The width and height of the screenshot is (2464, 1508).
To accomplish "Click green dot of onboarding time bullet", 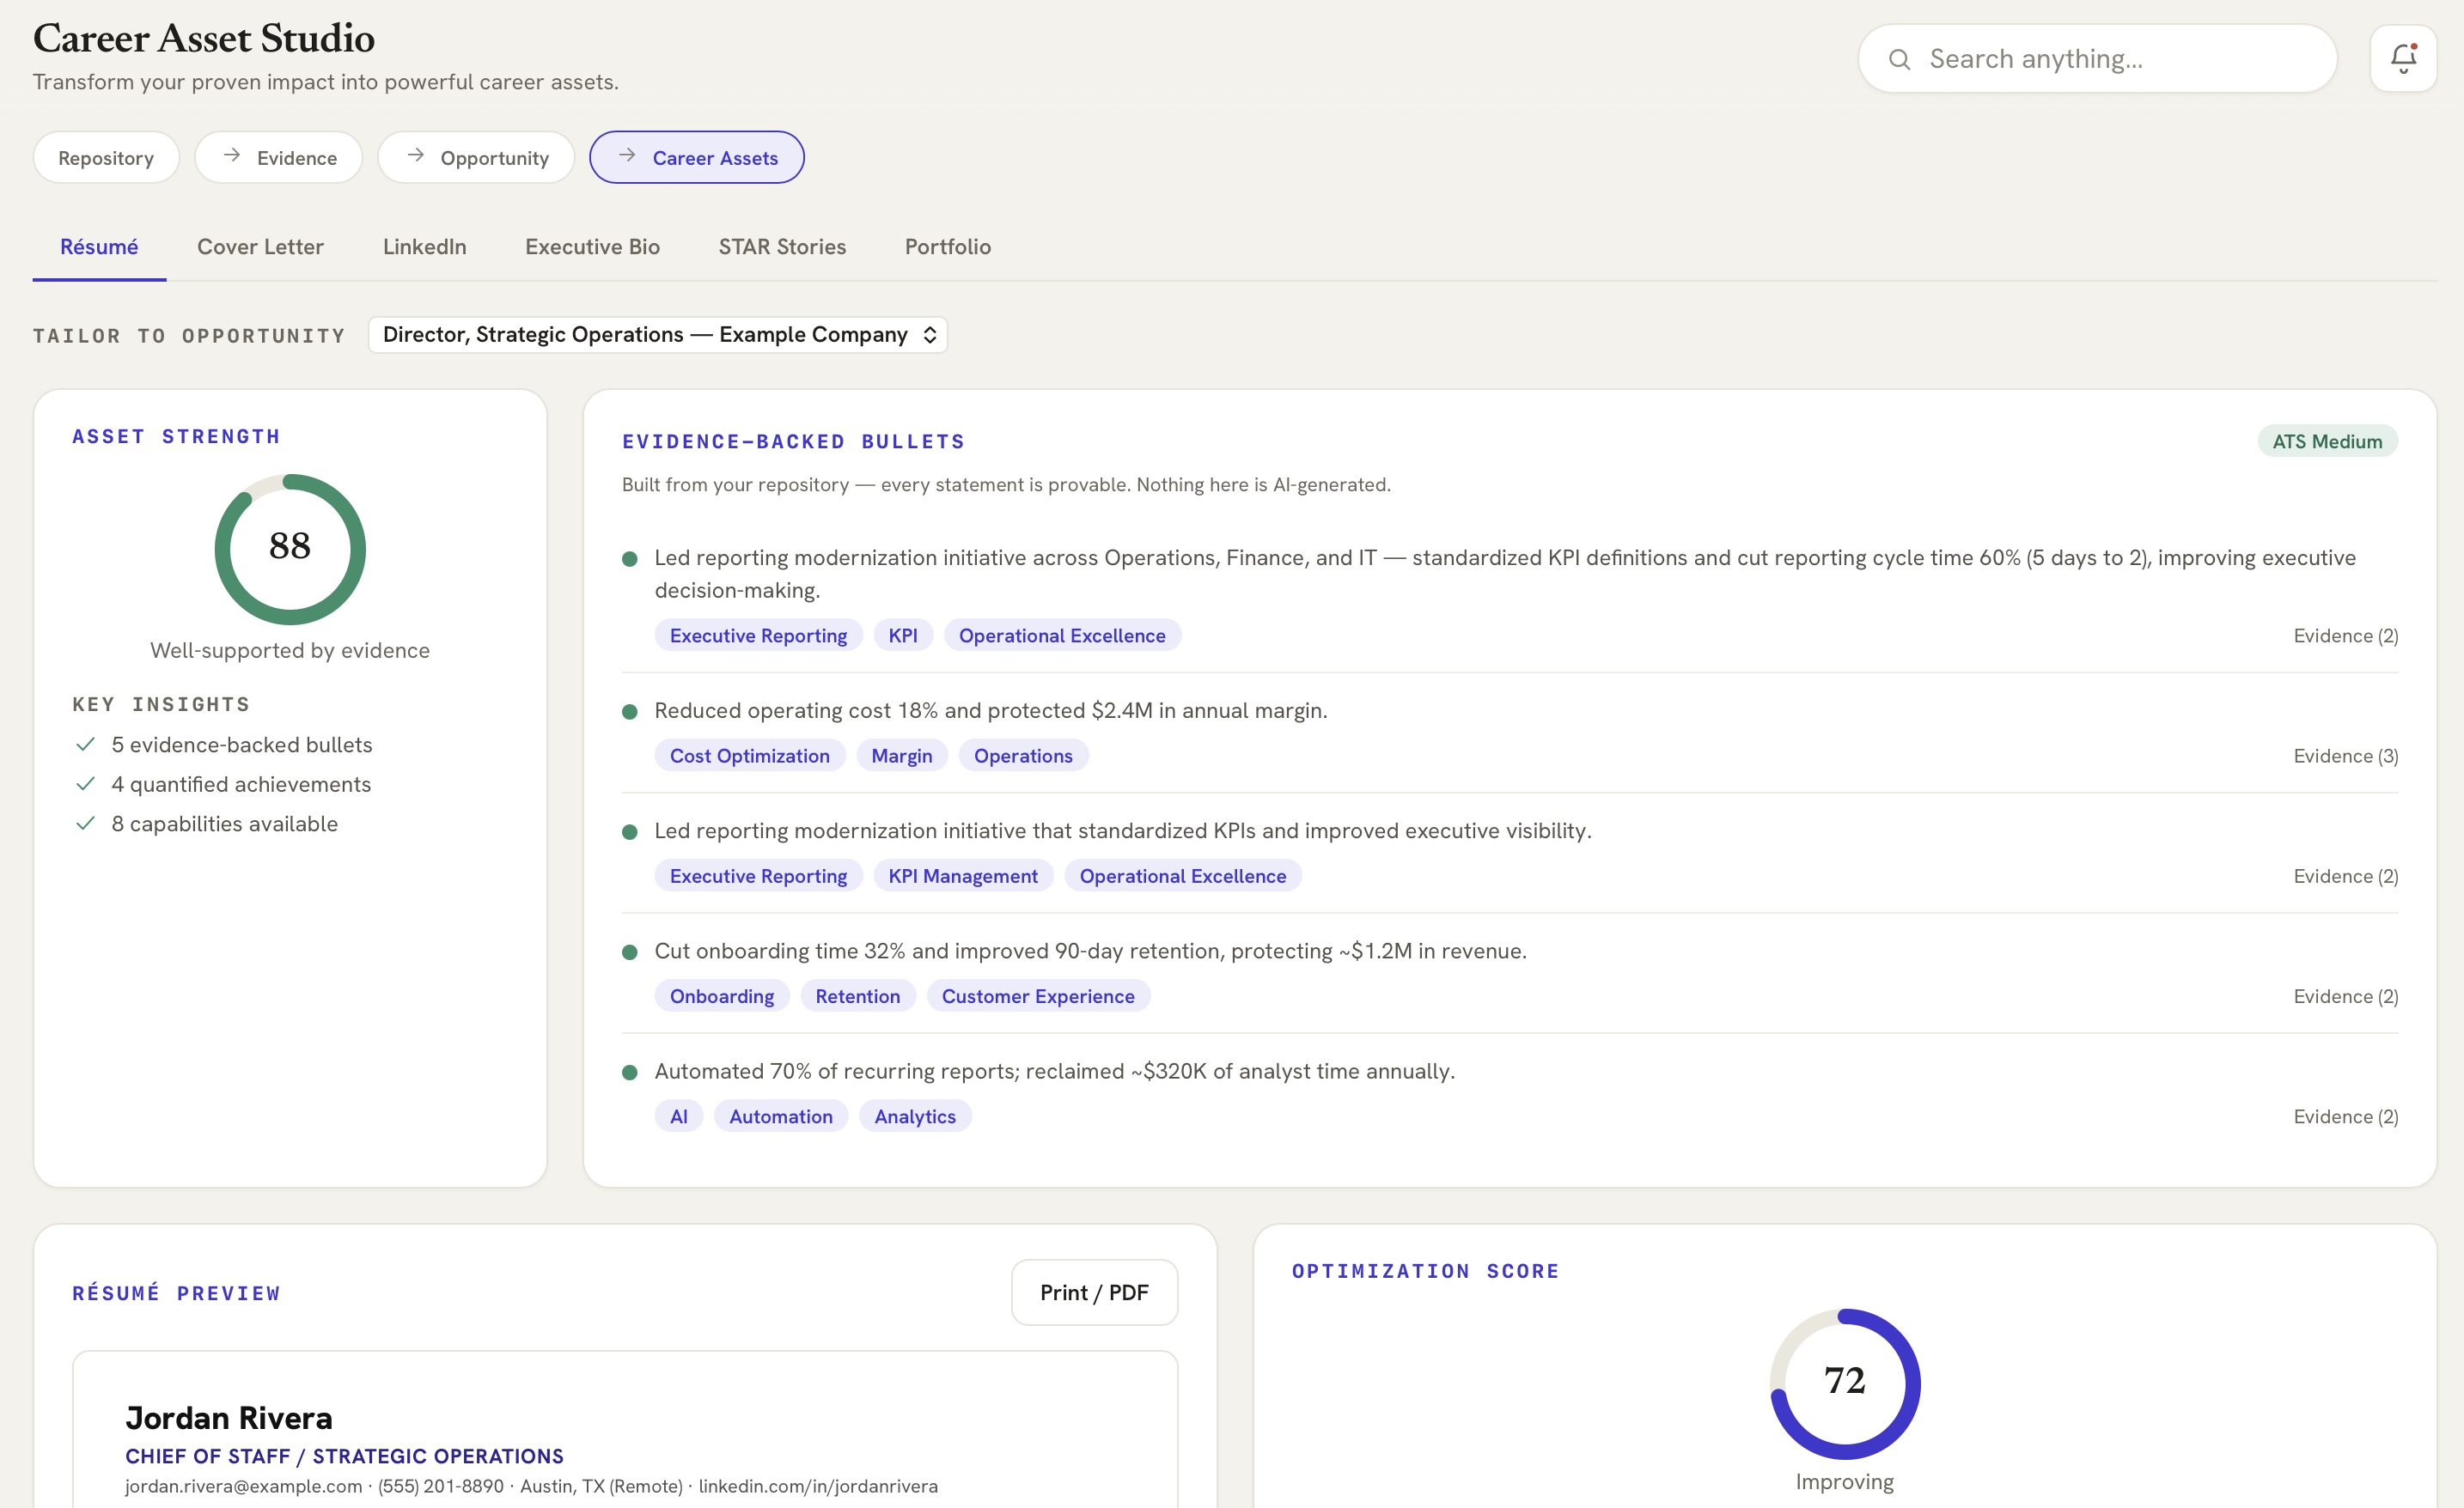I will tap(630, 952).
